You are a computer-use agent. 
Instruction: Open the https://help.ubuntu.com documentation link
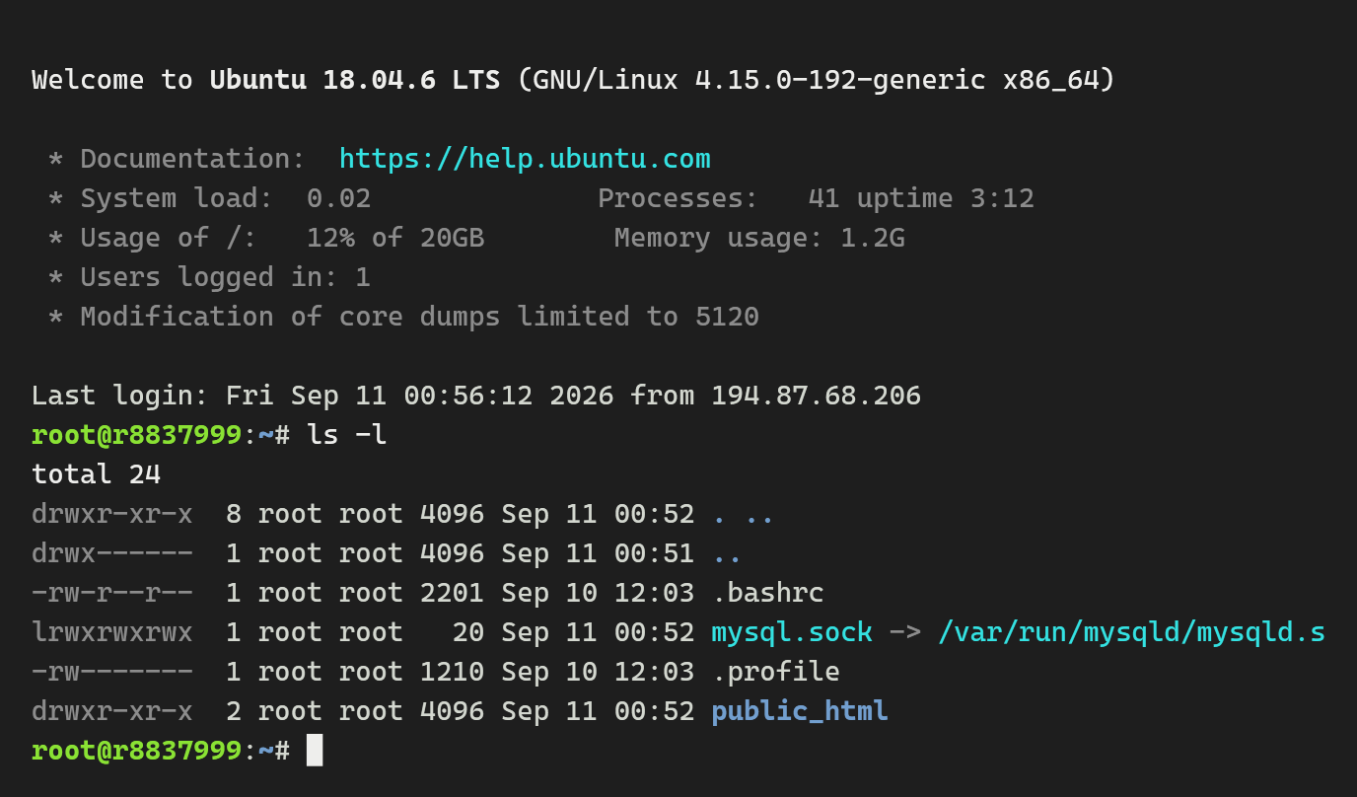tap(525, 159)
